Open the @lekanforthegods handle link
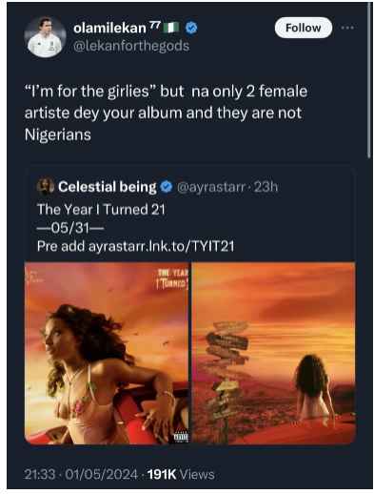The width and height of the screenshot is (374, 494). pos(131,46)
